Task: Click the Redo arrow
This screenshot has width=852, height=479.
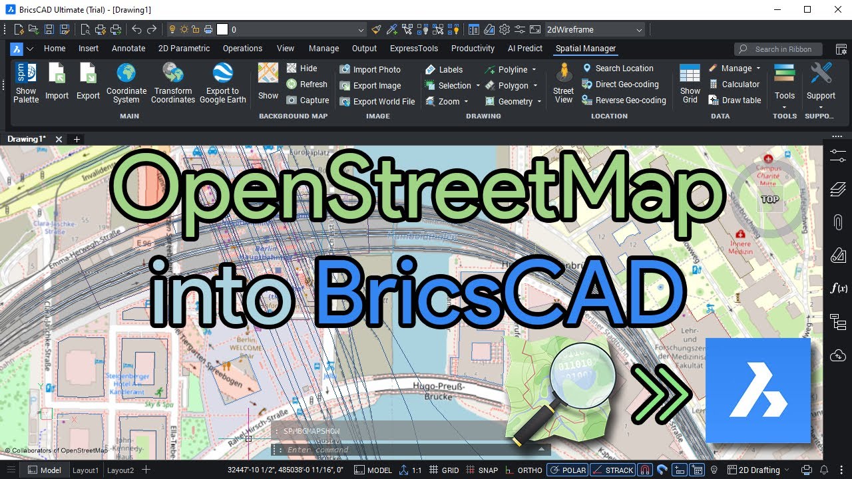Action: 152,29
